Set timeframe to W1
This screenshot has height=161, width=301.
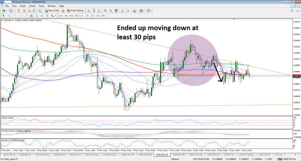pos(98,16)
